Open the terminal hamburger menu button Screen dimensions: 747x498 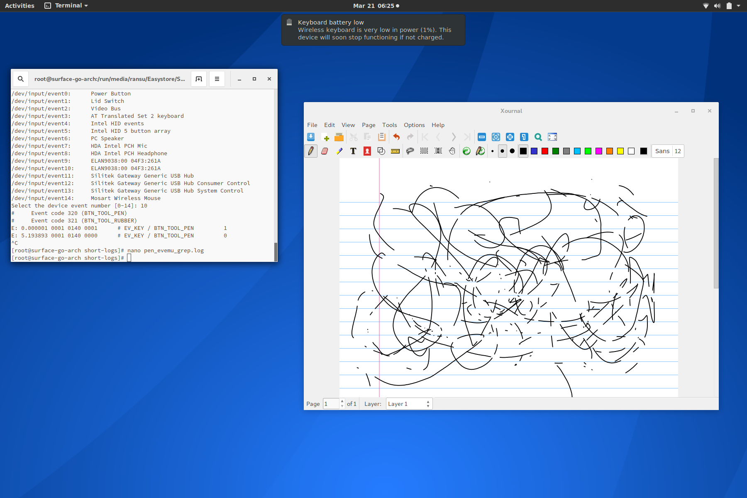(217, 78)
